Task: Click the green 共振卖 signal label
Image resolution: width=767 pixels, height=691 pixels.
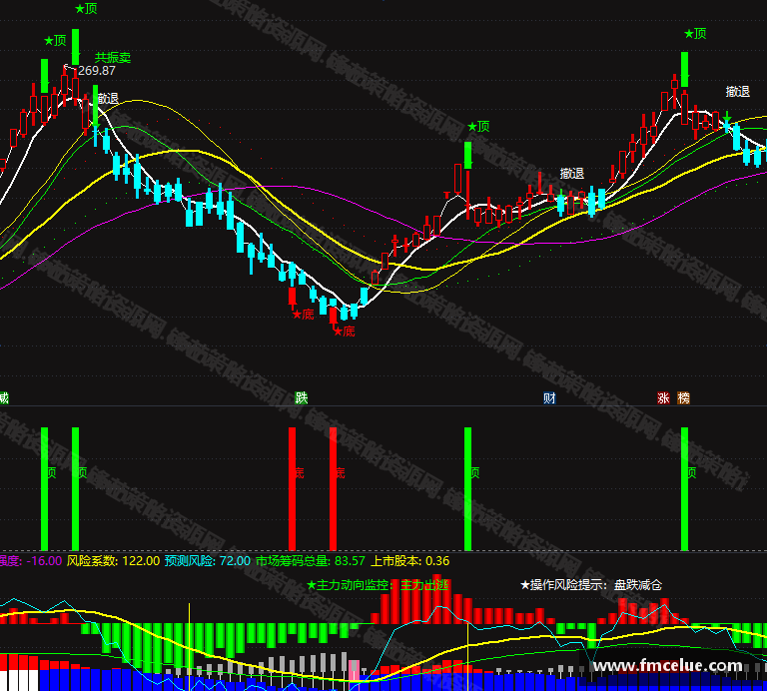Action: pyautogui.click(x=113, y=58)
